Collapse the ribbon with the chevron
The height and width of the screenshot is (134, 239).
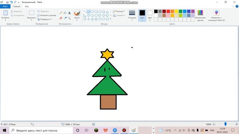pyautogui.click(x=233, y=6)
